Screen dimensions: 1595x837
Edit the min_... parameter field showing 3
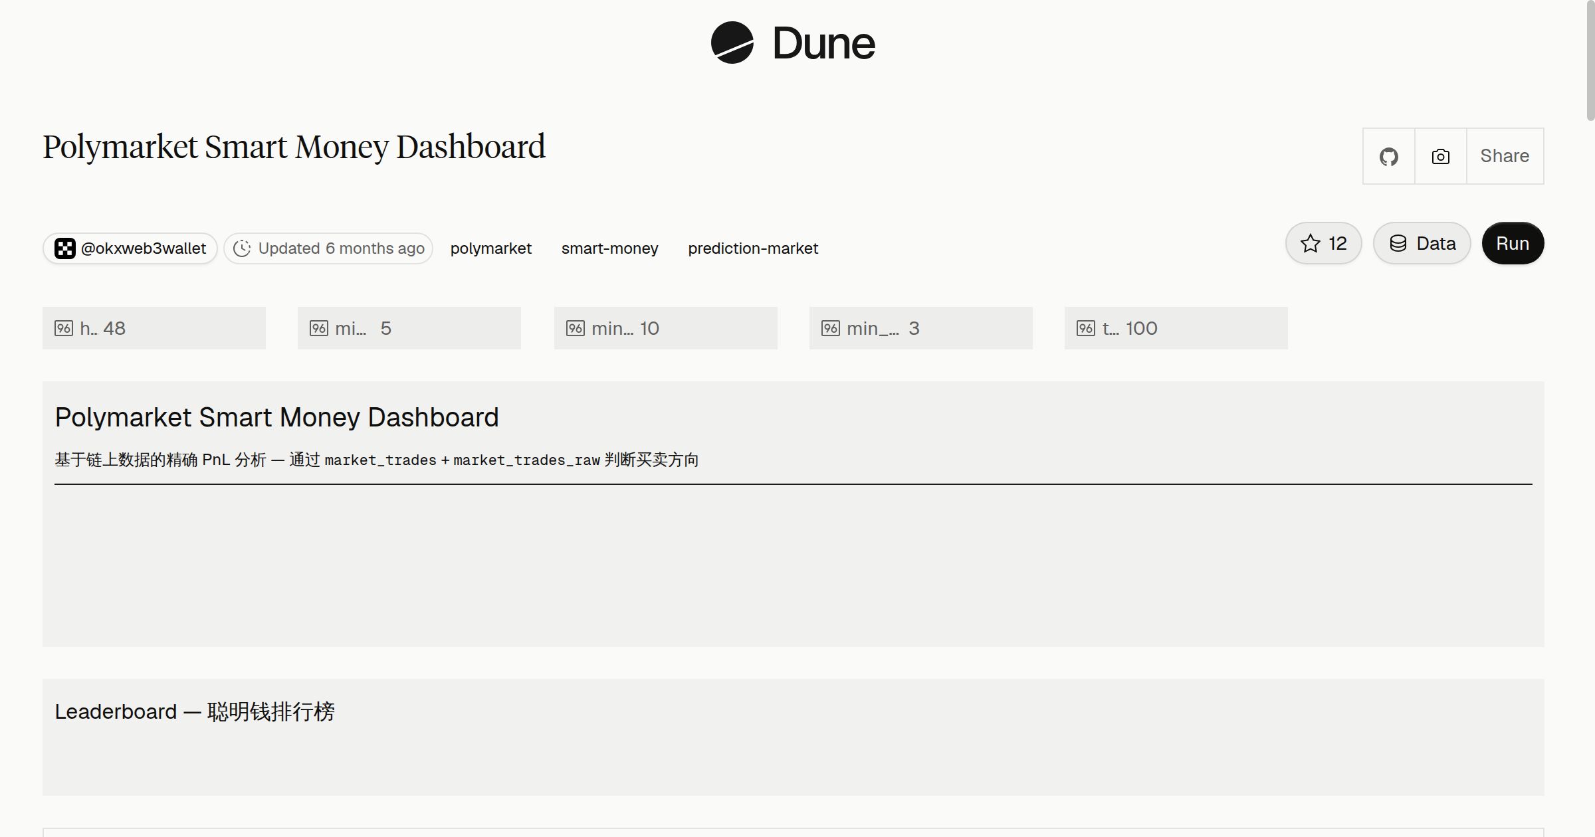coord(921,328)
